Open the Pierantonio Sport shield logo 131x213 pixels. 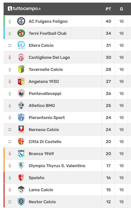pyautogui.click(x=21, y=117)
